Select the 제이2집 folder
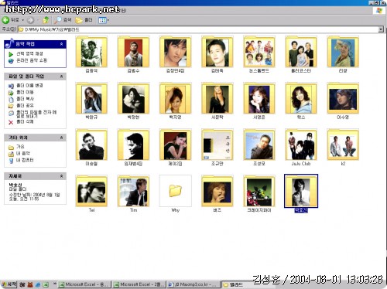 click(175, 148)
